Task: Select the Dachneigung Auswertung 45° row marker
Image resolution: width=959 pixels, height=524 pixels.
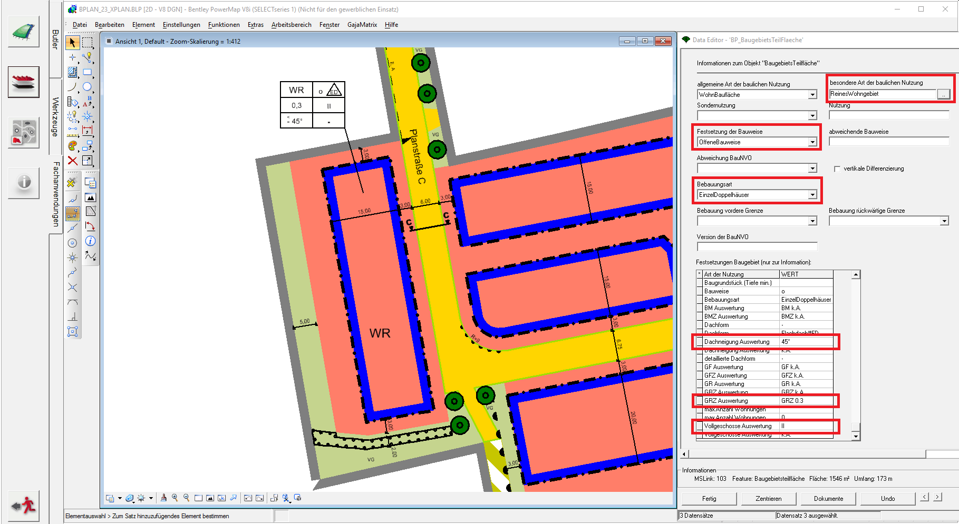Action: 700,342
